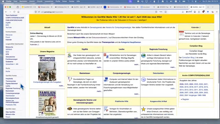Switch to the GOV/GOV-Tag tab

[x=164, y=7]
